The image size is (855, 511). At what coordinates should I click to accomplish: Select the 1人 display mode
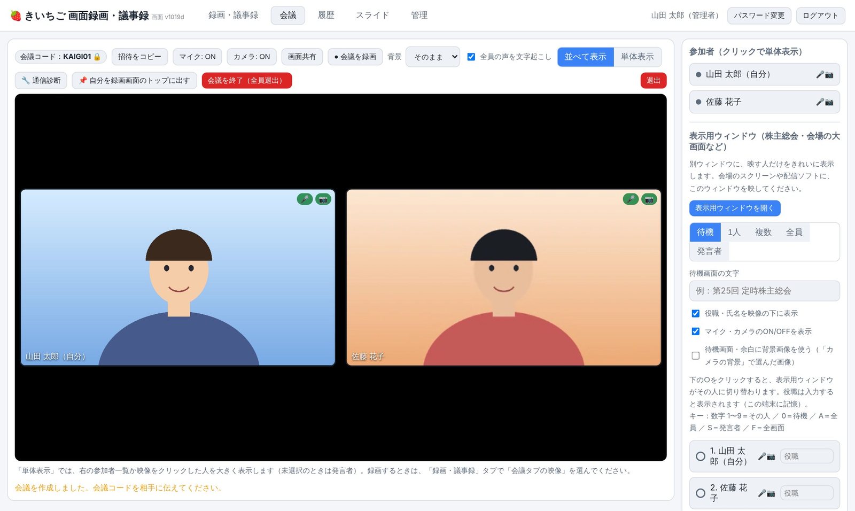pos(734,233)
